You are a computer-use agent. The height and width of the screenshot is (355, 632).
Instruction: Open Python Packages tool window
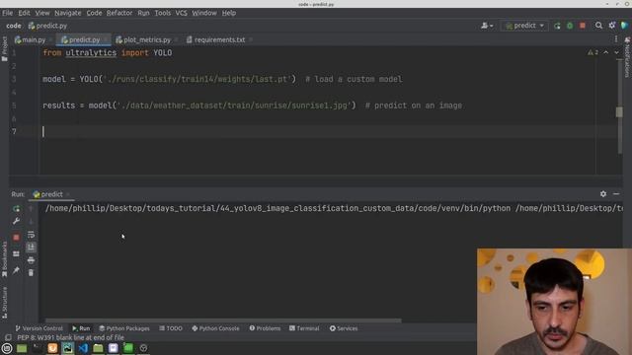coord(124,328)
